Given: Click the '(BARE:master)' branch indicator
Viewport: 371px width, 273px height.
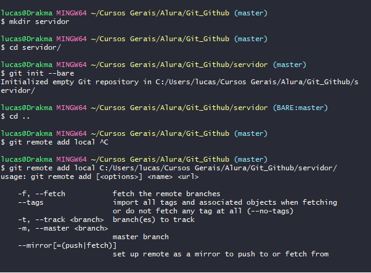Looking at the screenshot, I should point(300,108).
